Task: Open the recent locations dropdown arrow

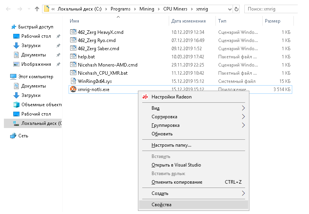Action: point(29,9)
